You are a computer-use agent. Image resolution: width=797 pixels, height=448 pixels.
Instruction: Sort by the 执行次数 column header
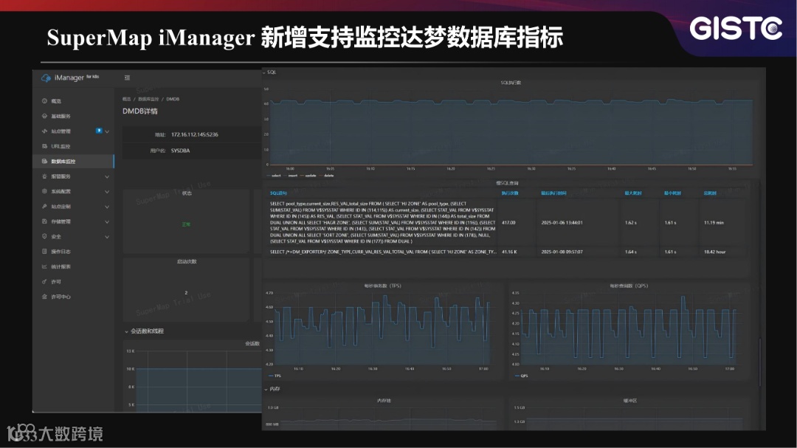pos(509,193)
